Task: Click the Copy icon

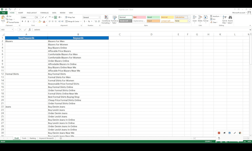Action: coord(7,19)
